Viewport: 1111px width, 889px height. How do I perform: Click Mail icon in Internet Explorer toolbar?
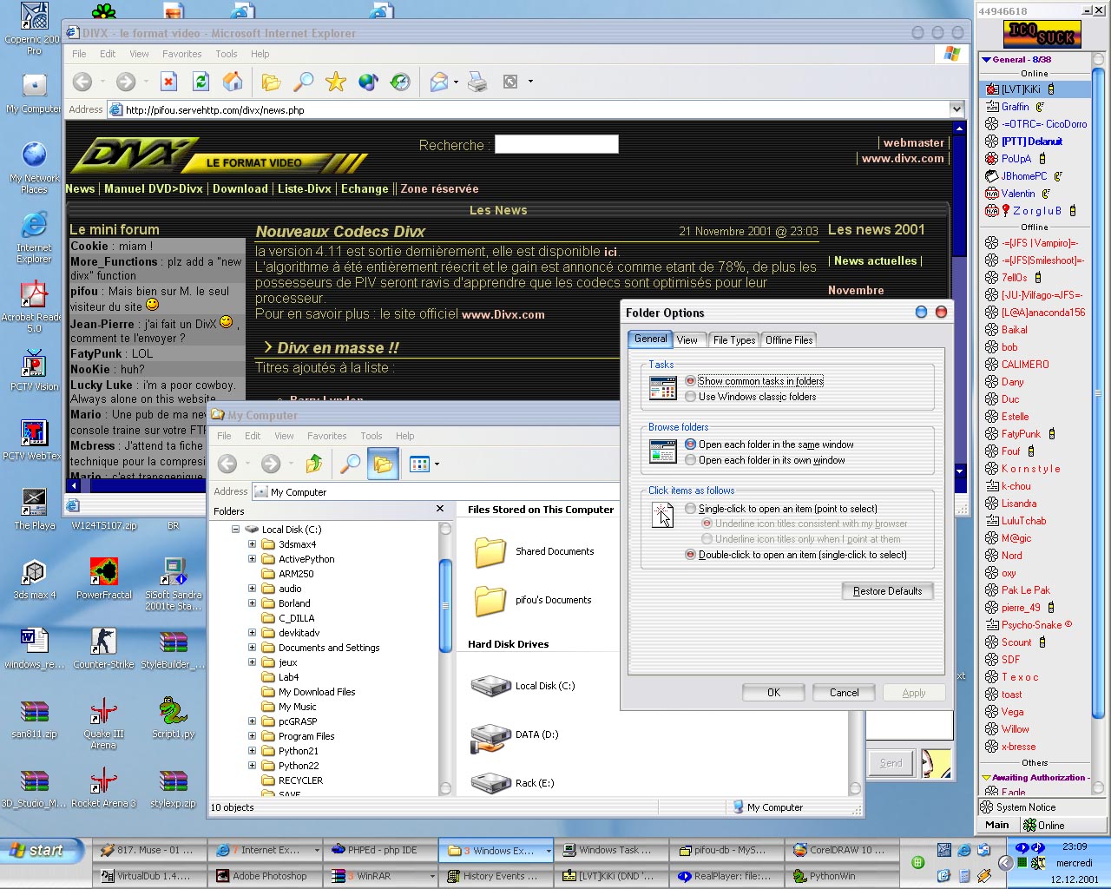pyautogui.click(x=439, y=82)
